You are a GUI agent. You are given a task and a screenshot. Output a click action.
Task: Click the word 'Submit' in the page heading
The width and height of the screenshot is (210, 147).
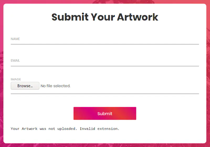tap(70, 17)
